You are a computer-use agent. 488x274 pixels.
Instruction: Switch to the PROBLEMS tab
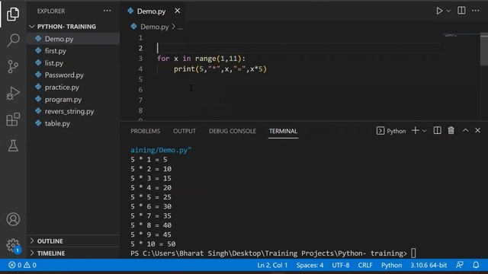pos(146,131)
